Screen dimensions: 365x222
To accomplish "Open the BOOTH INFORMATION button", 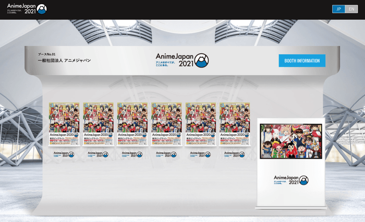I will tap(302, 60).
